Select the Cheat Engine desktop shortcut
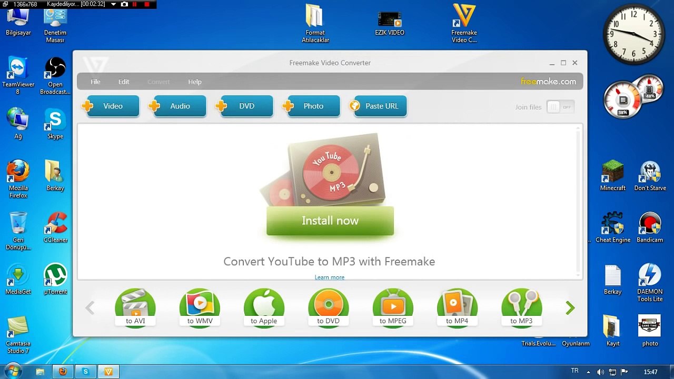 613,228
